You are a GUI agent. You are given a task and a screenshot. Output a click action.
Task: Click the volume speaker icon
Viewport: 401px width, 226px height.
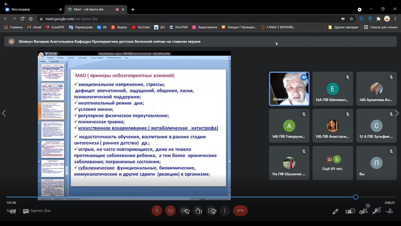[x=13, y=211]
